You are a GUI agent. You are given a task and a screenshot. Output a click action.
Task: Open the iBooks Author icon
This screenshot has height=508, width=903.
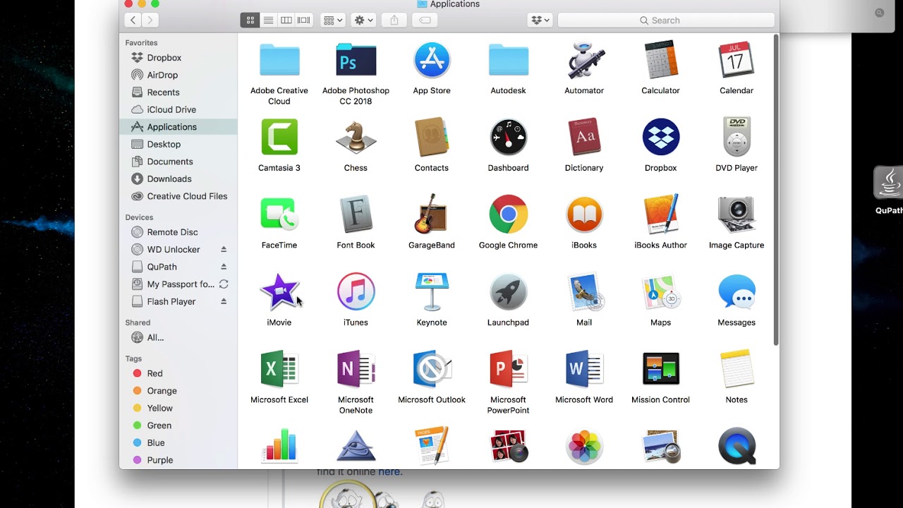(x=660, y=214)
